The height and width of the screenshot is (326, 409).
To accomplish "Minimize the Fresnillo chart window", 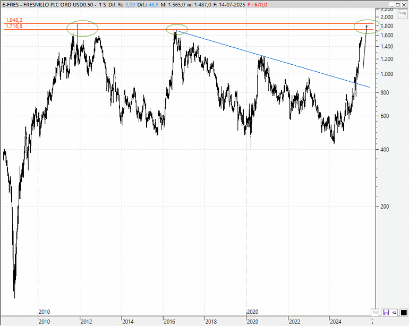I will pos(392,5).
